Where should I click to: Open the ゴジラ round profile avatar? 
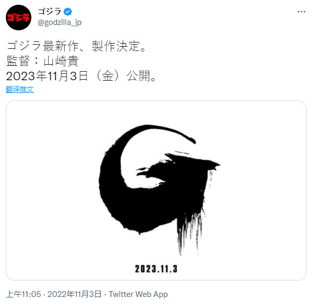[x=19, y=18]
